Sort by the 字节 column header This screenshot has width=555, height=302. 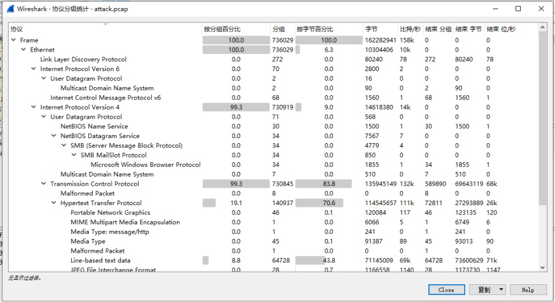(380, 29)
